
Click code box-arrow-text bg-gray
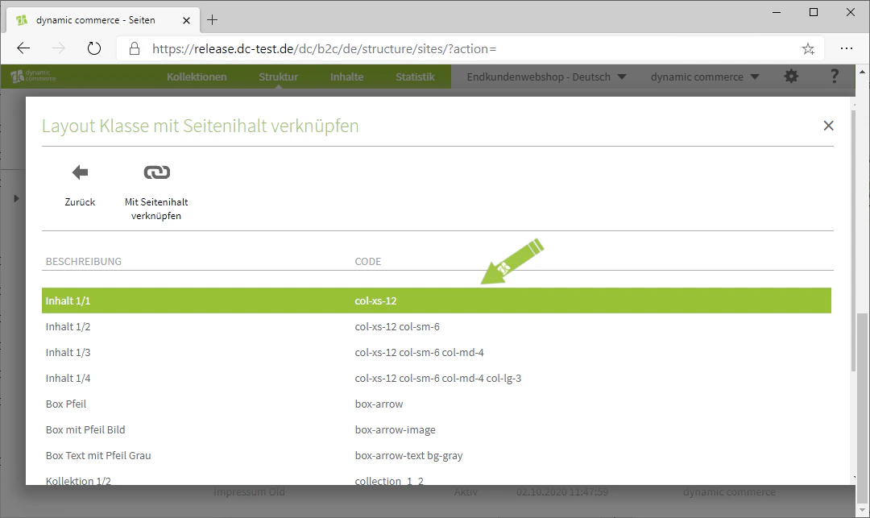pyautogui.click(x=409, y=455)
